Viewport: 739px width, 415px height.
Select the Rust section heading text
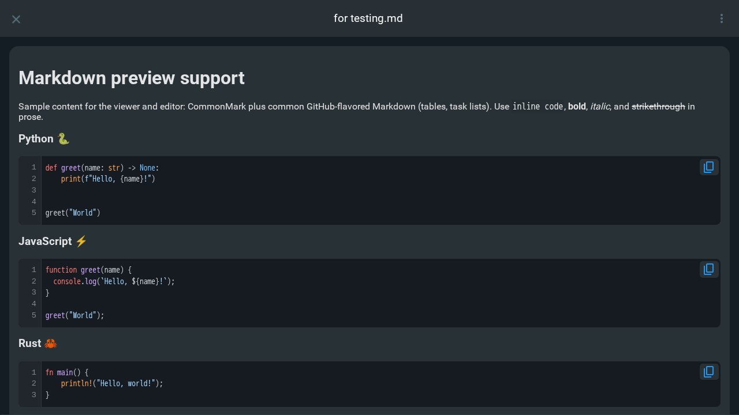pyautogui.click(x=29, y=344)
